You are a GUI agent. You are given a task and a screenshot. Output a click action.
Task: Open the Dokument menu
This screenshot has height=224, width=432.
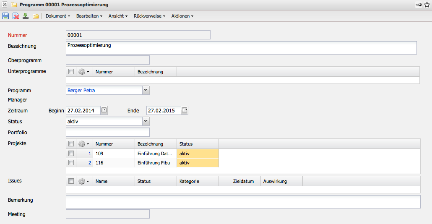click(58, 16)
